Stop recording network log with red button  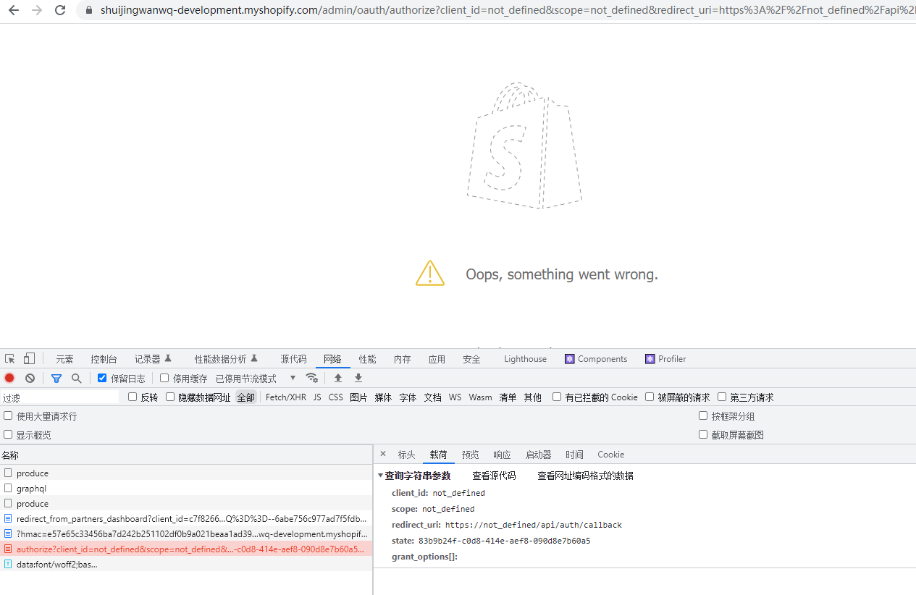click(9, 378)
